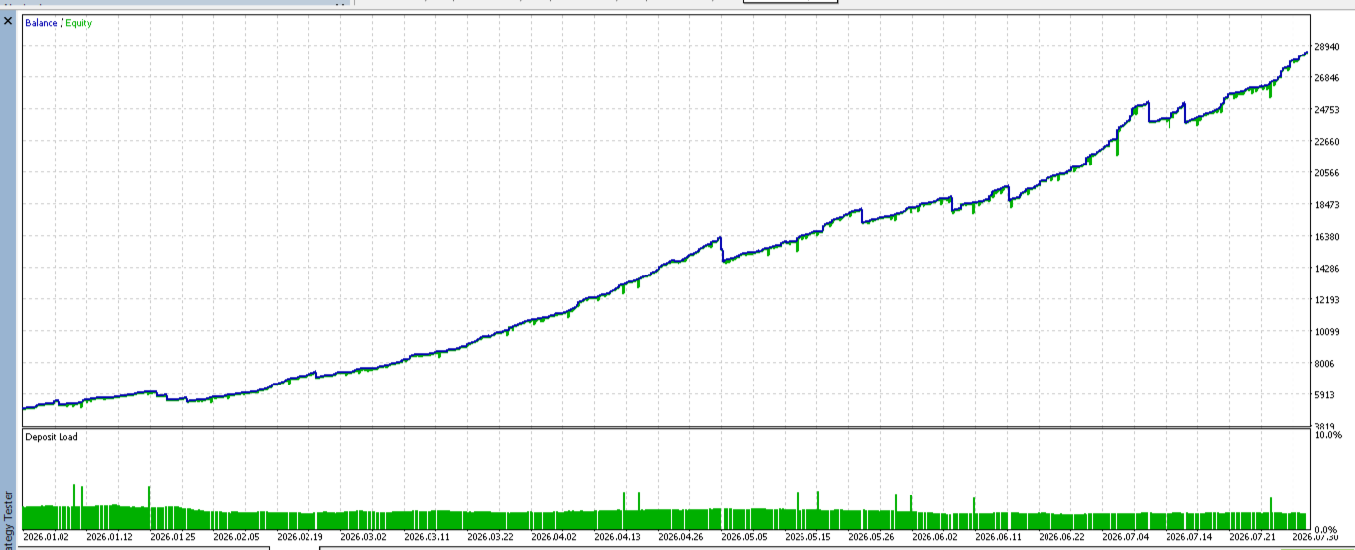The width and height of the screenshot is (1355, 550).
Task: Click the 16380 axis value
Action: [1326, 237]
